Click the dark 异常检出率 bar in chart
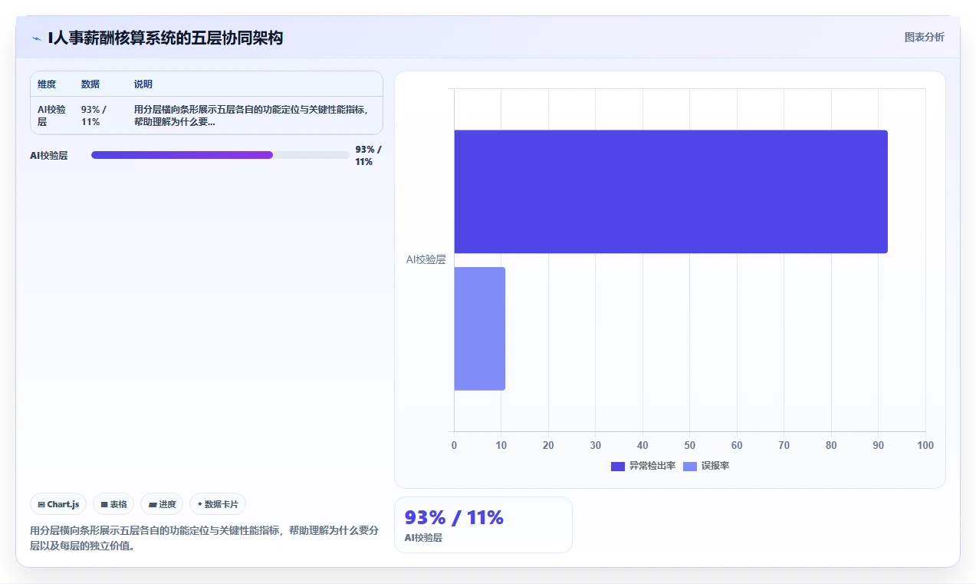 pyautogui.click(x=671, y=192)
